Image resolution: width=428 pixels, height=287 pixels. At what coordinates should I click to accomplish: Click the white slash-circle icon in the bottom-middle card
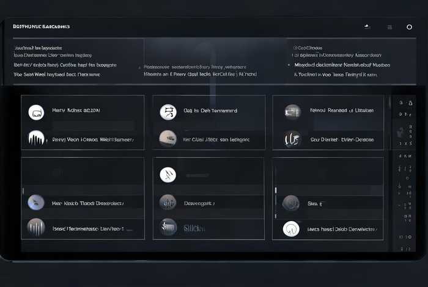168,175
